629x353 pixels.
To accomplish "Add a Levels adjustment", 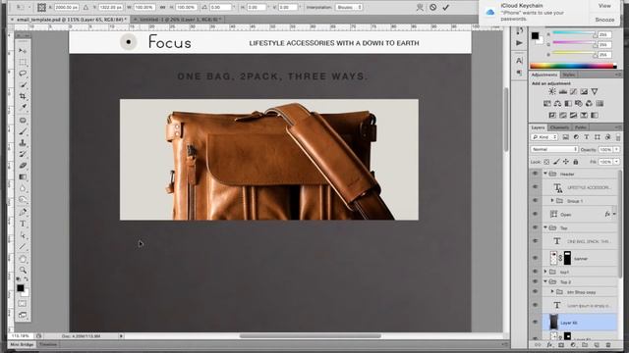I will click(x=563, y=91).
